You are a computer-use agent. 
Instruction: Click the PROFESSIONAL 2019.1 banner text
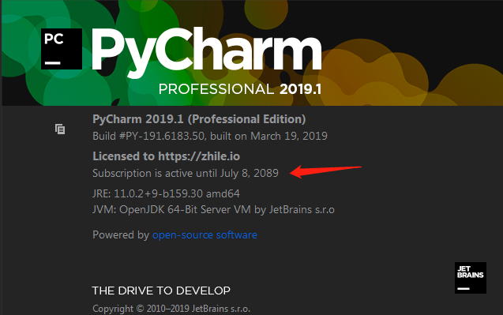coord(240,89)
